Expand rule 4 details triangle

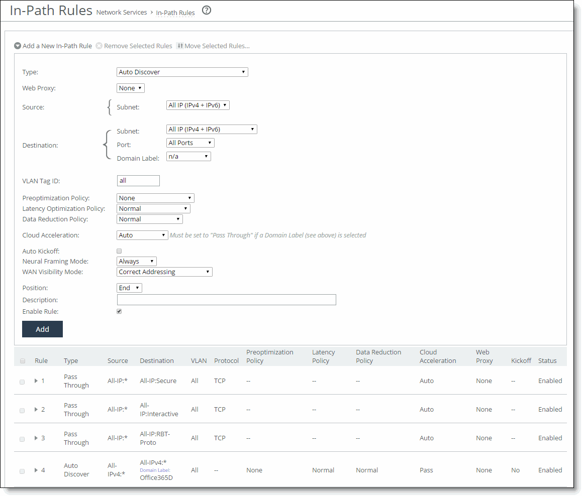click(36, 470)
